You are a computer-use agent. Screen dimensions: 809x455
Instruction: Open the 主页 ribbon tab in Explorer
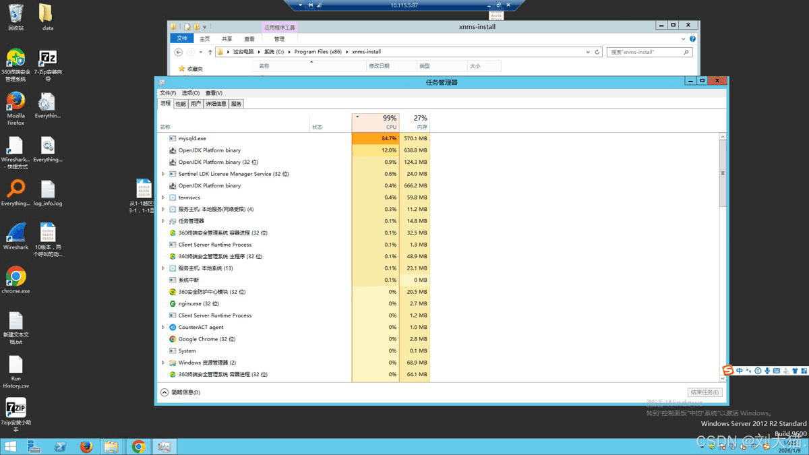(204, 39)
